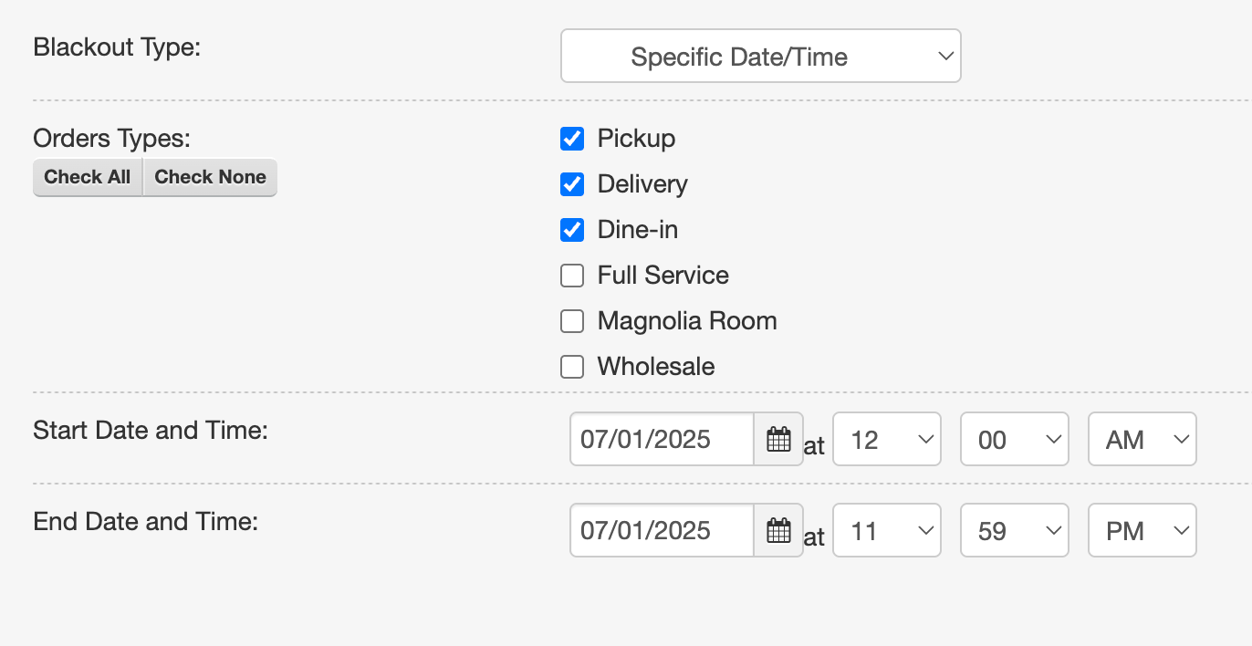The height and width of the screenshot is (646, 1252).
Task: Open the start minute dropdown showing 00
Action: [x=1015, y=440]
